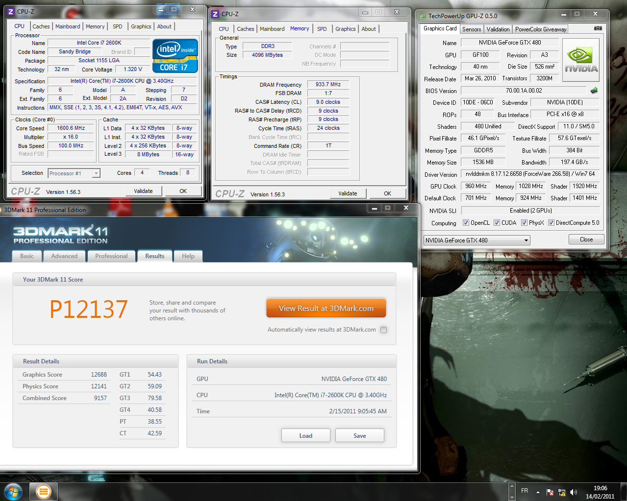Open Graphics tab in the Memory CPU-Z window

click(346, 29)
